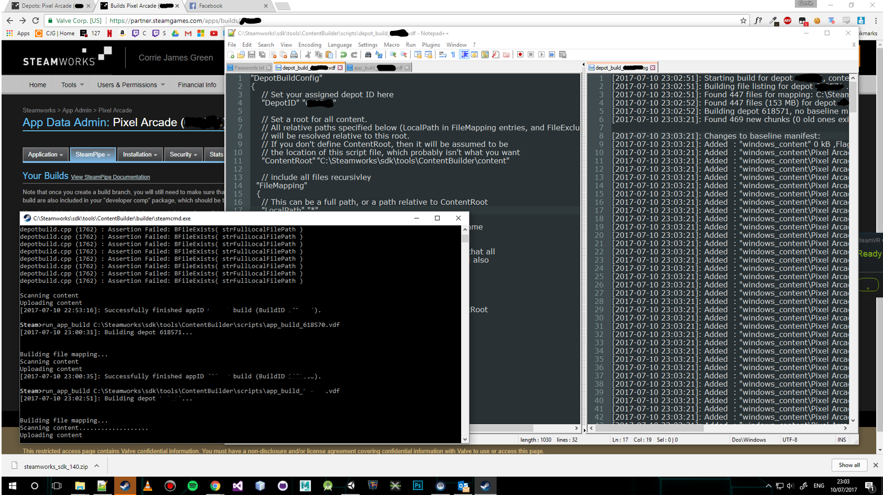
Task: Open the Application dropdown on App Admin
Action: 46,155
